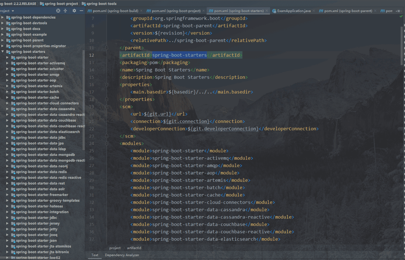Select spring-boot-starter-activemq folder
Screen dimensions: 405x260
click(x=40, y=63)
